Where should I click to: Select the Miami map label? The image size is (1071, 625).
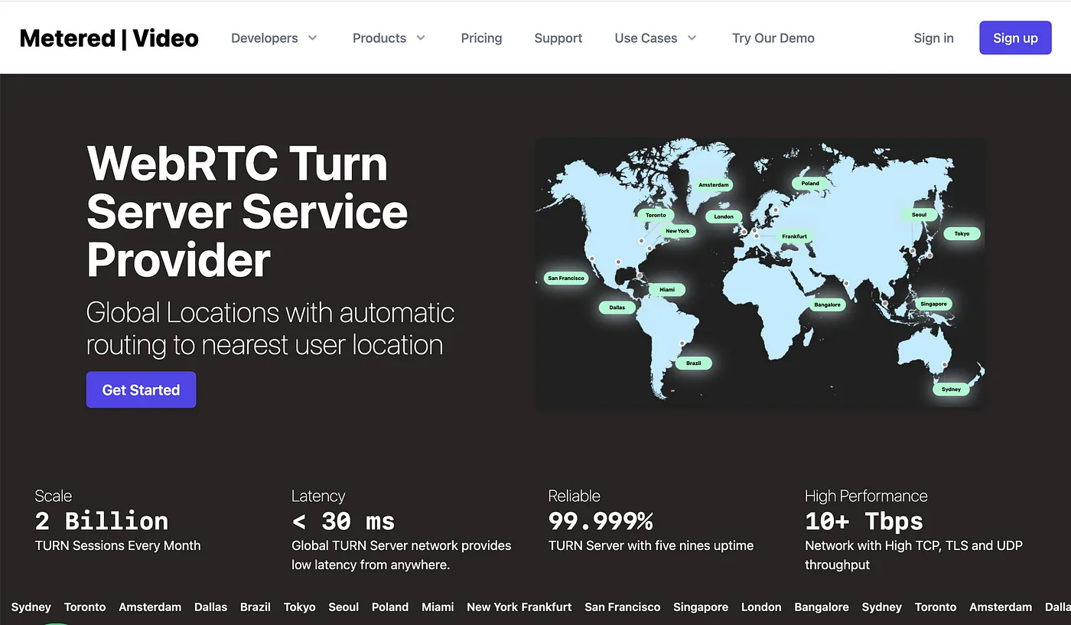click(667, 290)
